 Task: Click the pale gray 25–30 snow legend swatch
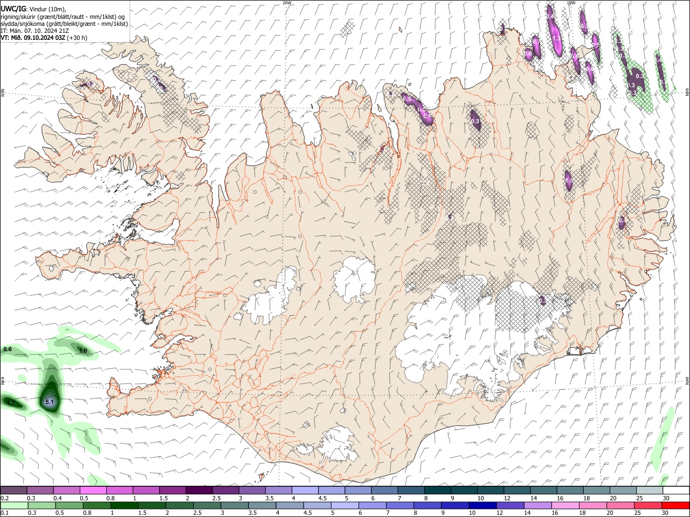tap(650, 490)
